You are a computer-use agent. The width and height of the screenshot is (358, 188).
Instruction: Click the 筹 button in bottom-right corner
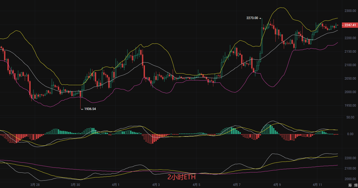[x=350, y=185]
